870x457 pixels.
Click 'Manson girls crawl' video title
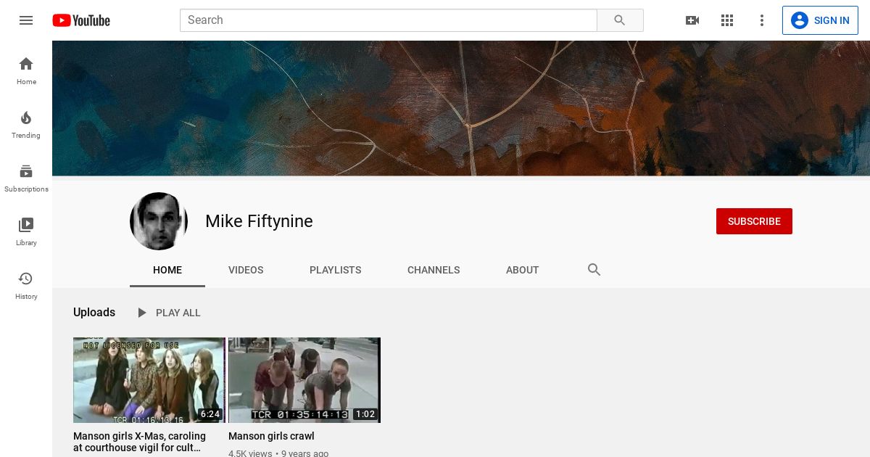pos(271,436)
